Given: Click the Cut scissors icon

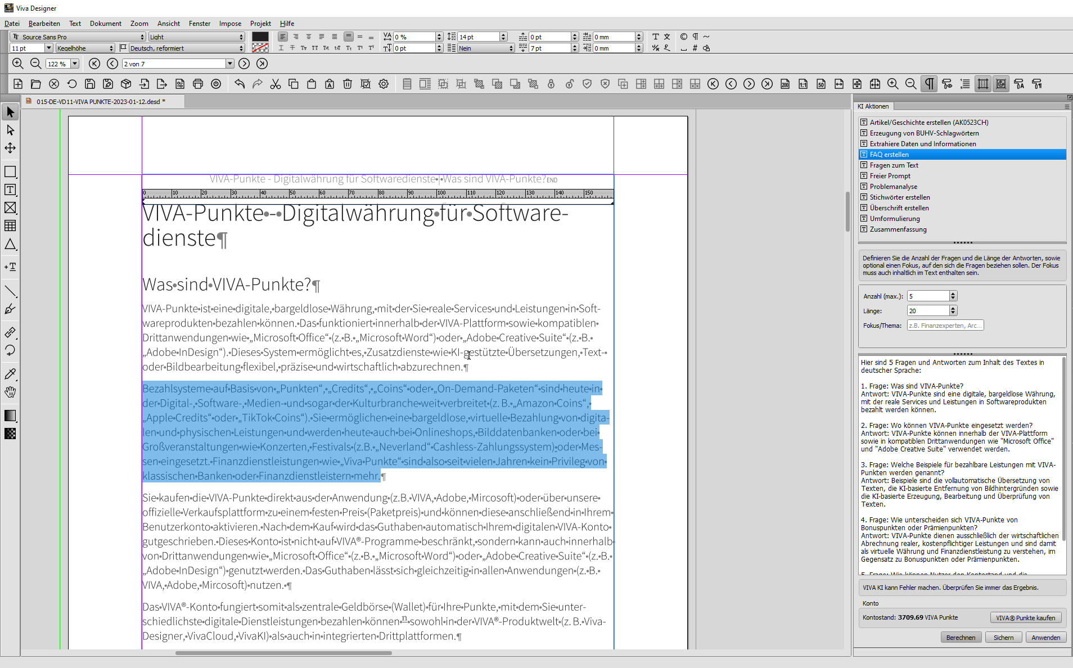Looking at the screenshot, I should pyautogui.click(x=275, y=84).
